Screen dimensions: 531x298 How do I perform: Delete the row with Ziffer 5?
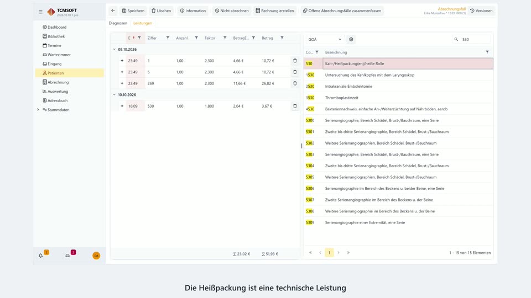pyautogui.click(x=295, y=72)
